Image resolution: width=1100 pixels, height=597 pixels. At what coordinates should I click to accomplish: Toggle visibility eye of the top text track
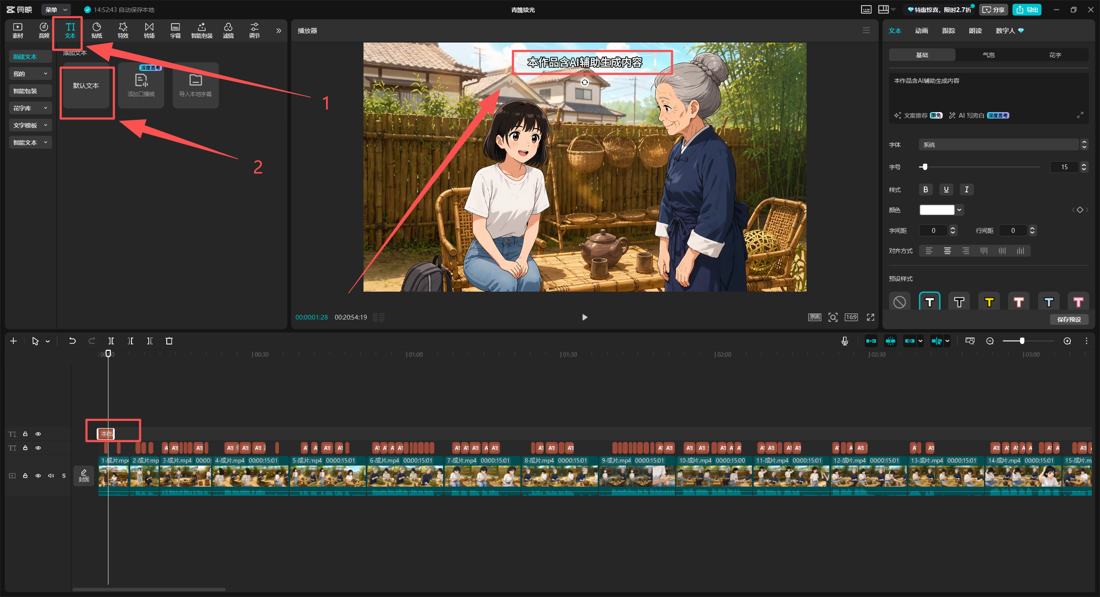coord(38,434)
